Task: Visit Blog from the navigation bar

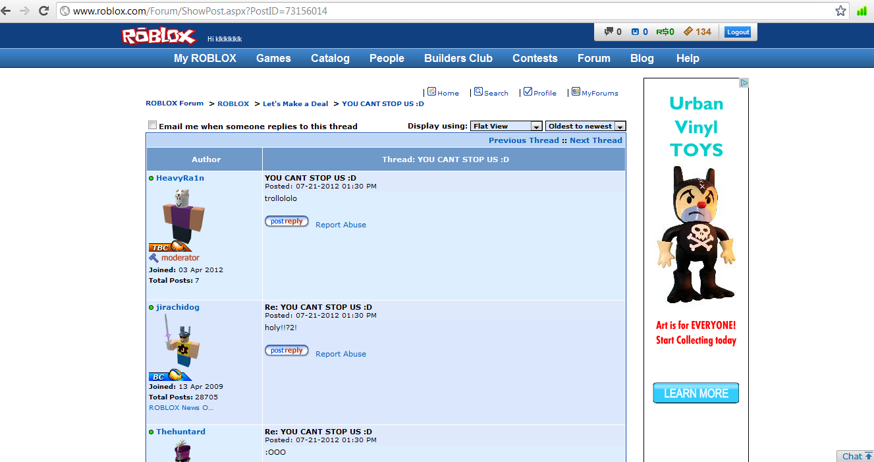Action: tap(642, 58)
